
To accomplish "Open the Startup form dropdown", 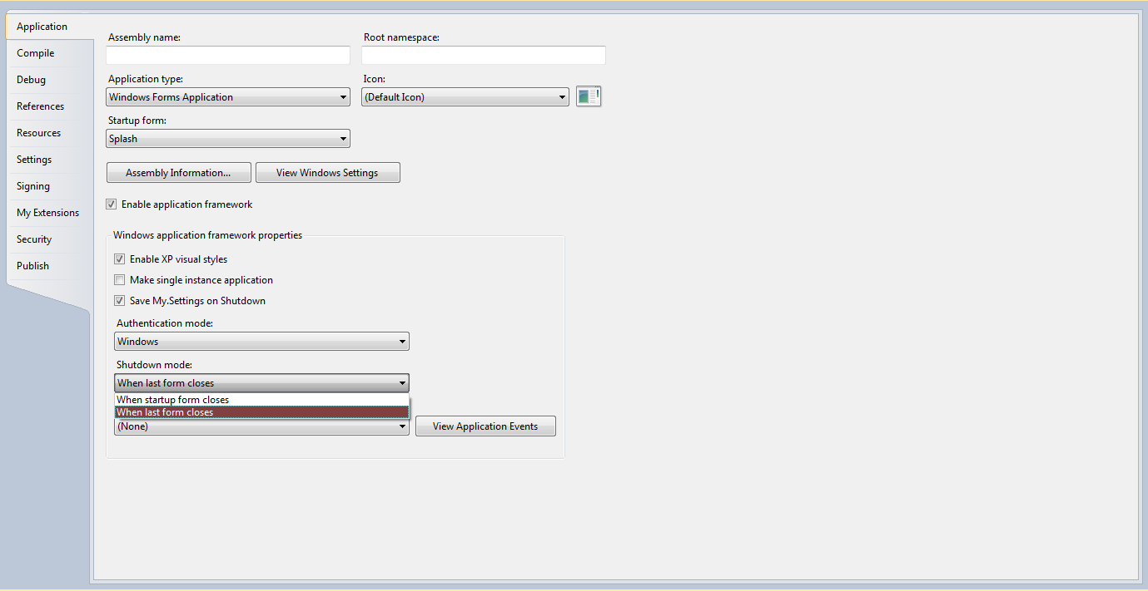I will pyautogui.click(x=228, y=139).
